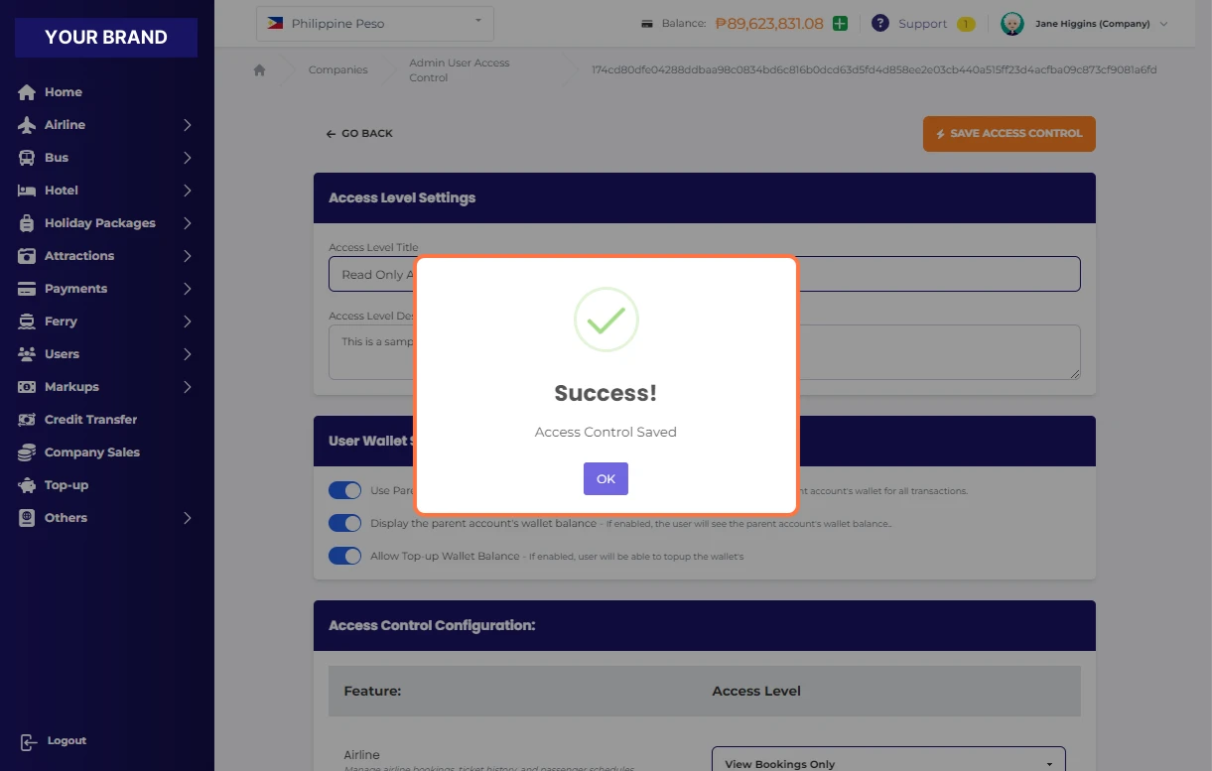
Task: Click the home breadcrumb icon
Action: click(x=260, y=70)
